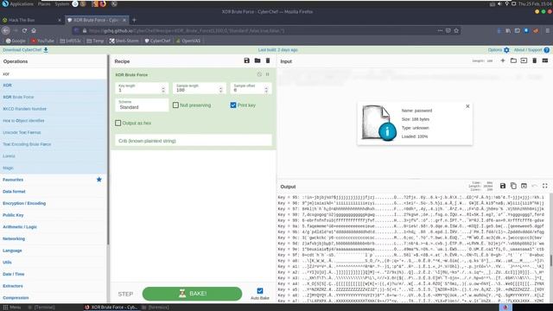
Task: Open a new Firefox tab
Action: [134, 20]
